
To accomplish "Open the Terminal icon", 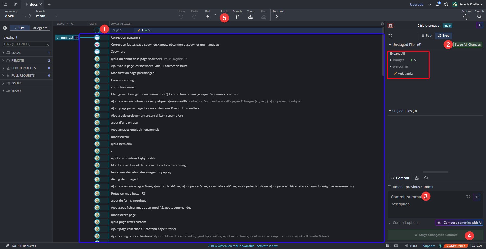I will 278,17.
